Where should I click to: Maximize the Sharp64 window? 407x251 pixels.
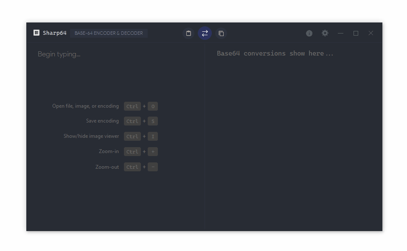point(356,33)
